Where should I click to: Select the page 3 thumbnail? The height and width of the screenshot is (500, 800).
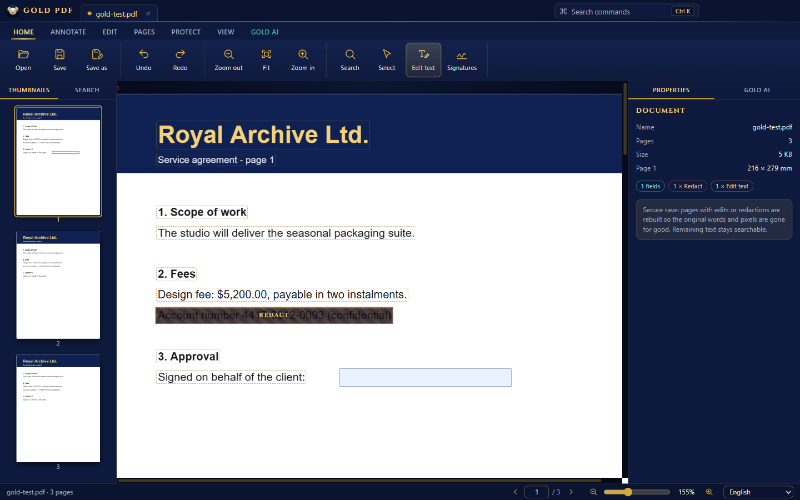tap(58, 408)
